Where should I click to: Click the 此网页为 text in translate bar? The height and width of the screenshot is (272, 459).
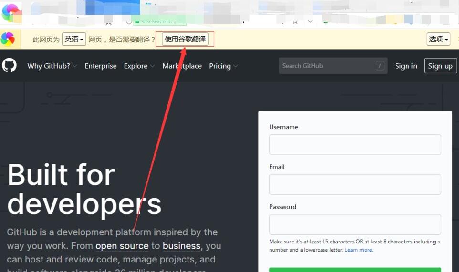click(x=46, y=40)
